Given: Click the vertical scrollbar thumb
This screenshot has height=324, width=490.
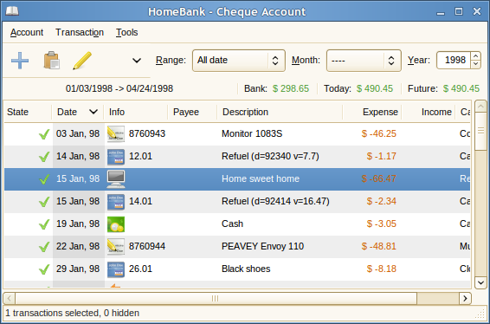Looking at the screenshot, I should point(480,131).
